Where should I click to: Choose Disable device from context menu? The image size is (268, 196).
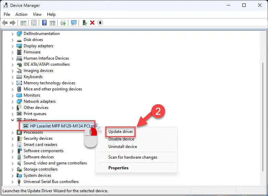click(x=121, y=139)
